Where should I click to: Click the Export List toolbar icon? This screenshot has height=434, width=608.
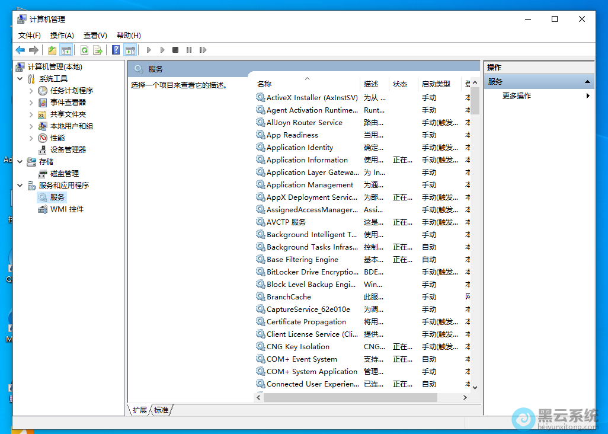[x=98, y=50]
